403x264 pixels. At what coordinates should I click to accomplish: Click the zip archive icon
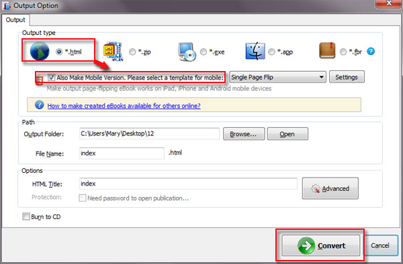[x=113, y=52]
